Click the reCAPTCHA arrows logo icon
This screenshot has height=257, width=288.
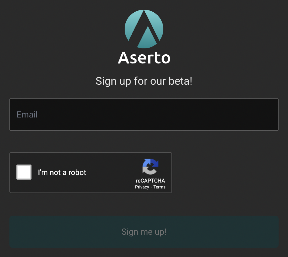click(x=150, y=167)
